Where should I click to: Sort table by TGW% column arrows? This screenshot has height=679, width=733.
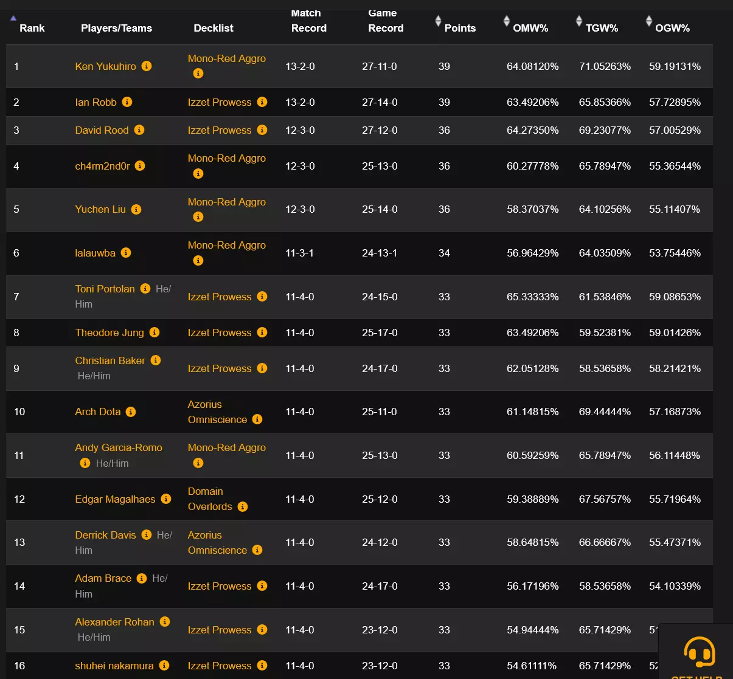579,21
